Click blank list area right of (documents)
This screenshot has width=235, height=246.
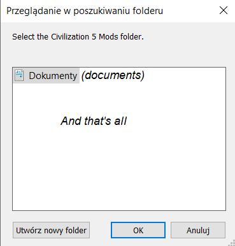[x=185, y=75]
